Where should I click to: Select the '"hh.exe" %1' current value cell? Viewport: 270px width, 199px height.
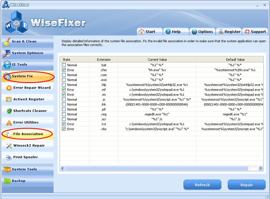pos(157,70)
